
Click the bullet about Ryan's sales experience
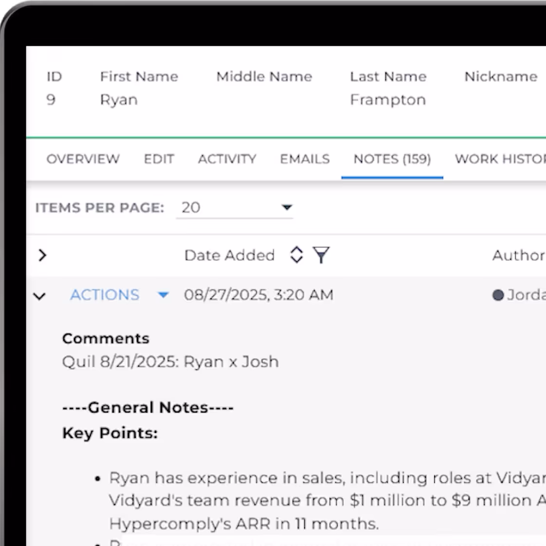point(327,501)
